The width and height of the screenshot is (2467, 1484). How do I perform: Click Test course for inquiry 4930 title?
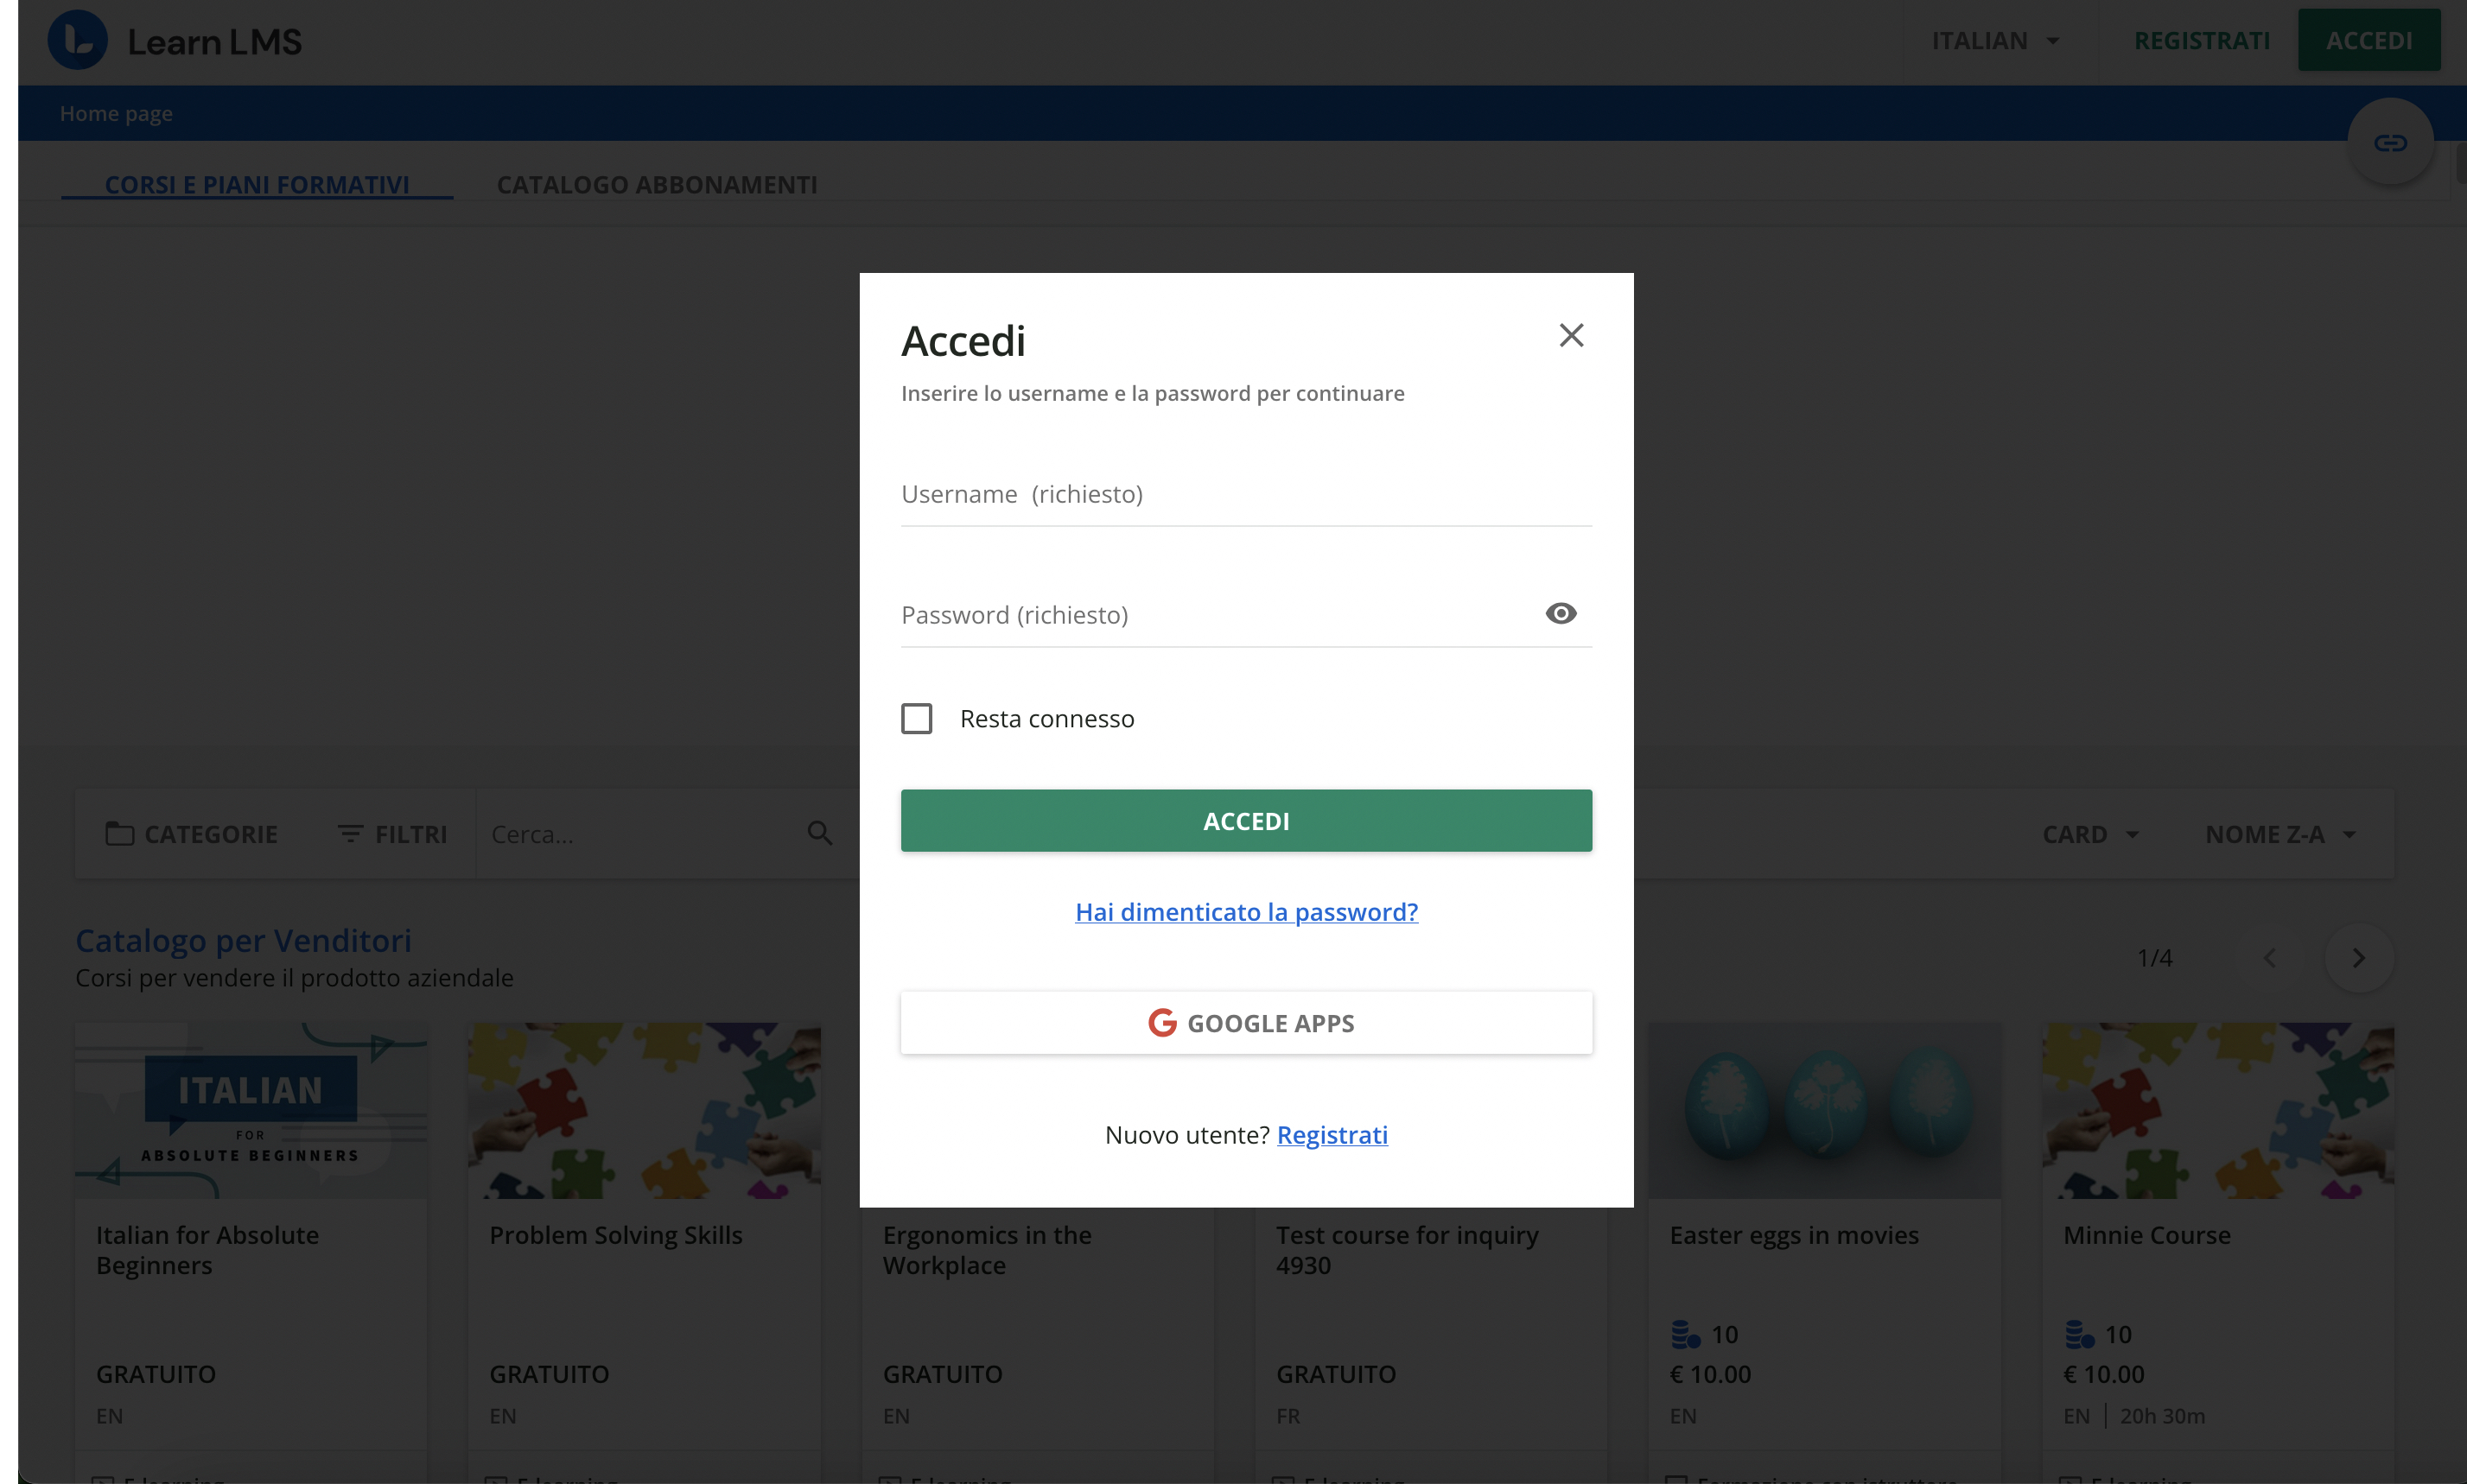coord(1406,1249)
